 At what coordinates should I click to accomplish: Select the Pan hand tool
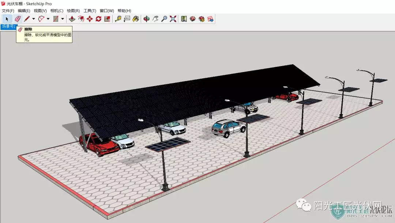[x=155, y=19]
